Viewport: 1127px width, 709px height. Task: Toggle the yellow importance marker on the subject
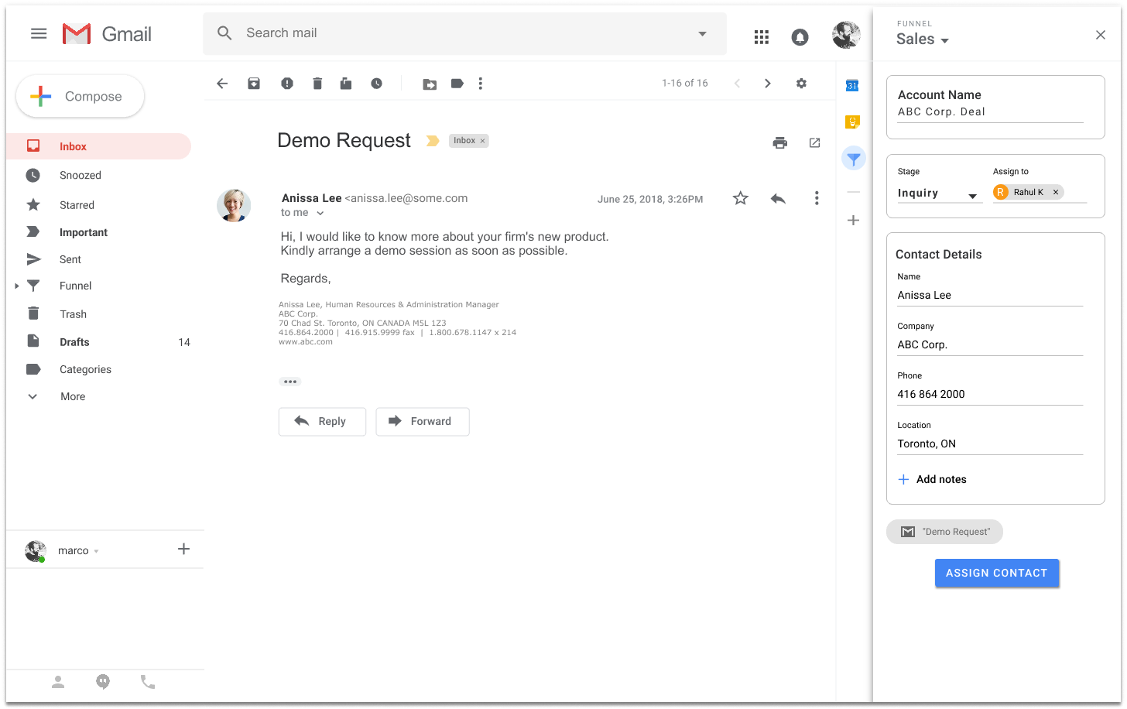pyautogui.click(x=433, y=141)
